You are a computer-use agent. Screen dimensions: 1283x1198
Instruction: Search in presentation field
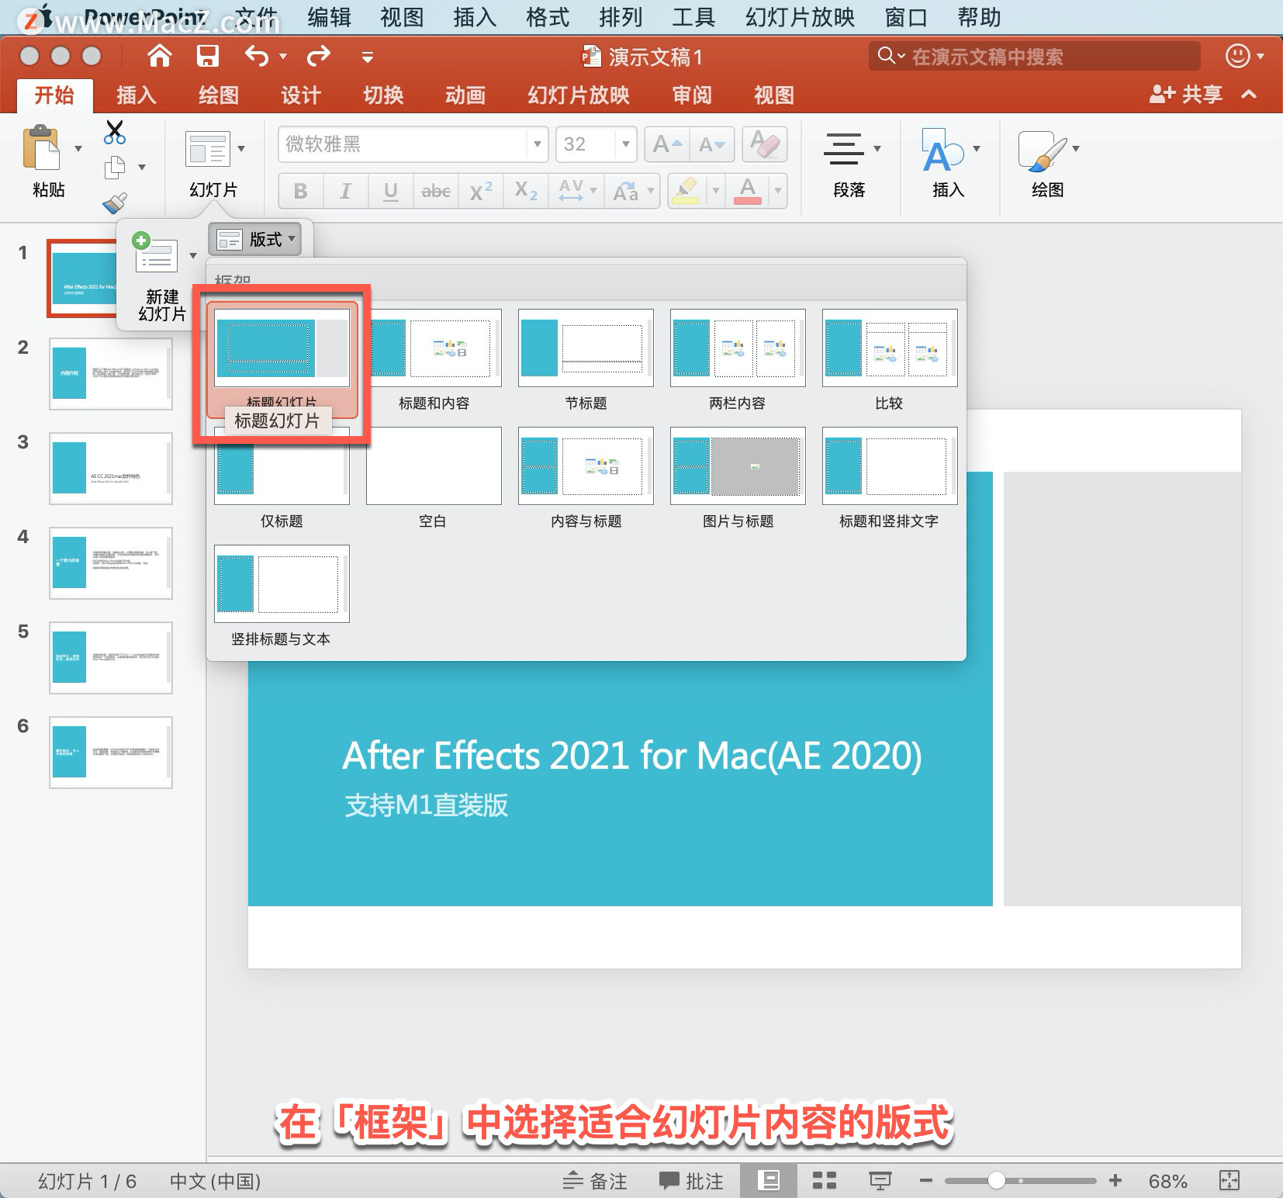click(x=1033, y=56)
